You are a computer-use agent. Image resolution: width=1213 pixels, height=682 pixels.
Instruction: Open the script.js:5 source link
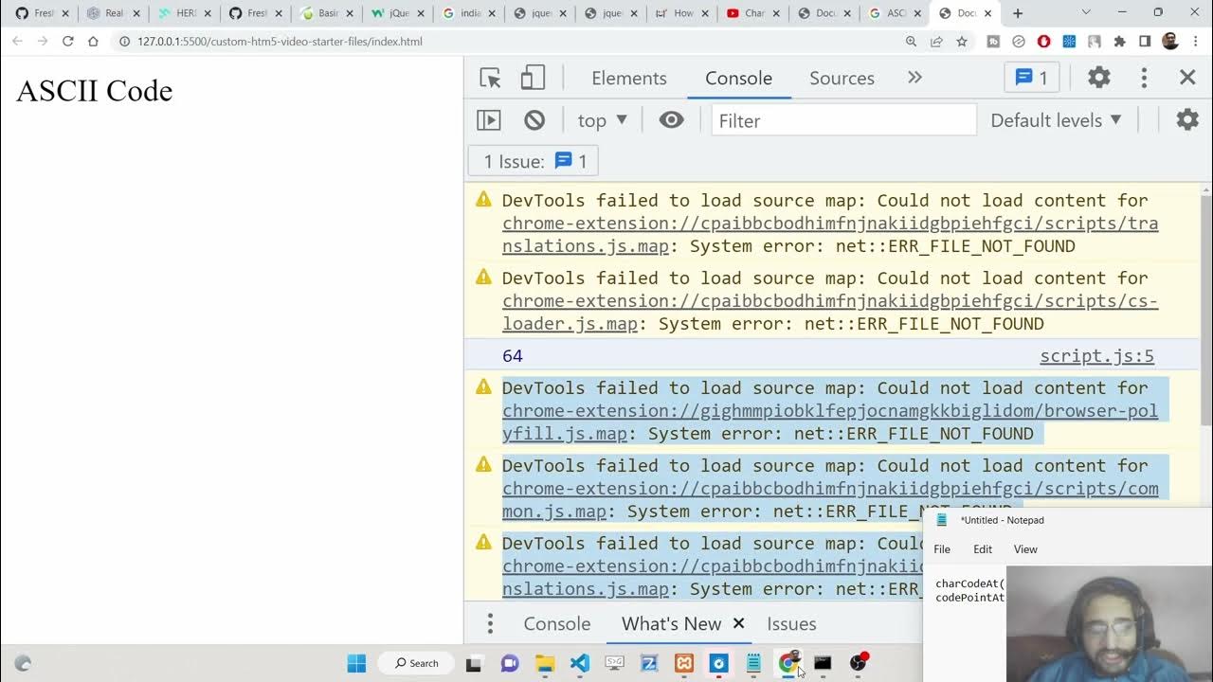pos(1096,356)
